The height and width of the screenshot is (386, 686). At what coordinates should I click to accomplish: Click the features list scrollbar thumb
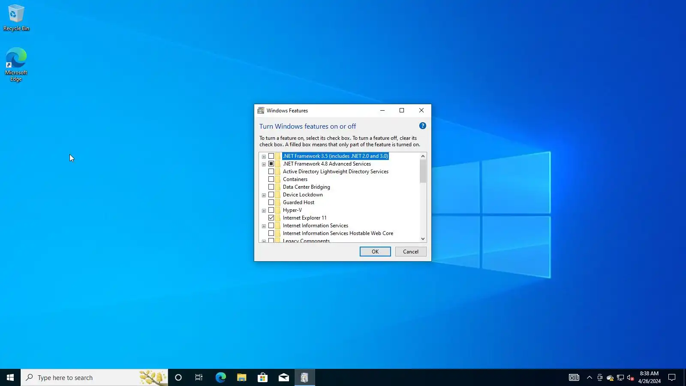(x=423, y=171)
